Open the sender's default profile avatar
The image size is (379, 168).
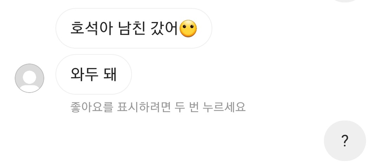[x=29, y=78]
